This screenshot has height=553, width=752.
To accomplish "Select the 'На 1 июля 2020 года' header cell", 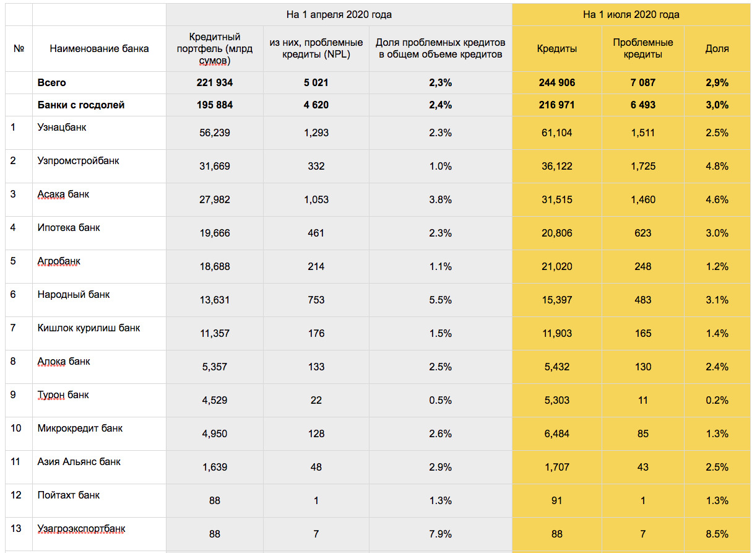I will pyautogui.click(x=631, y=14).
